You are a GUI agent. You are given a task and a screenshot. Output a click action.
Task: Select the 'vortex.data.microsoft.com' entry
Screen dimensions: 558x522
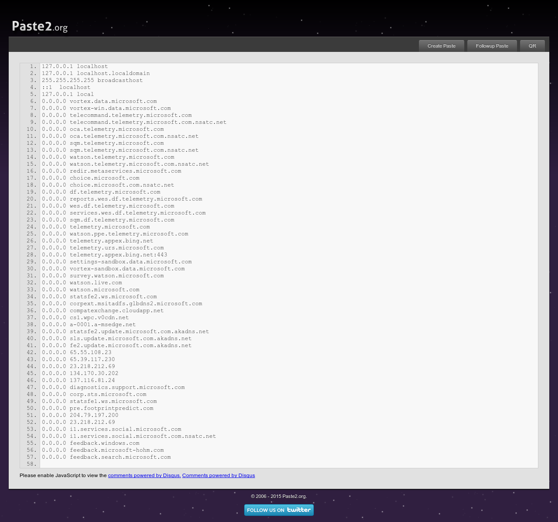click(113, 101)
